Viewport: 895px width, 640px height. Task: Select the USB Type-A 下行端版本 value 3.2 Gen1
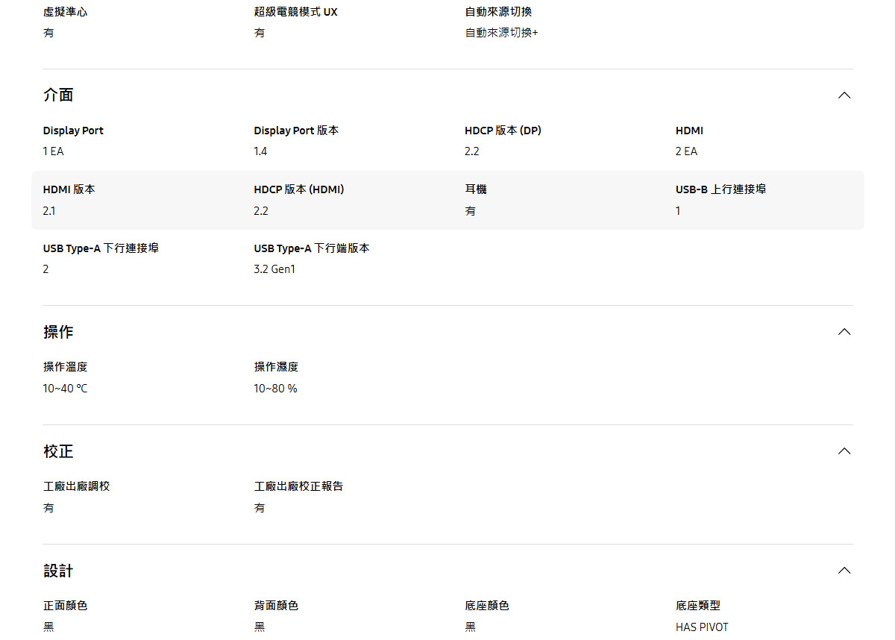pyautogui.click(x=273, y=269)
